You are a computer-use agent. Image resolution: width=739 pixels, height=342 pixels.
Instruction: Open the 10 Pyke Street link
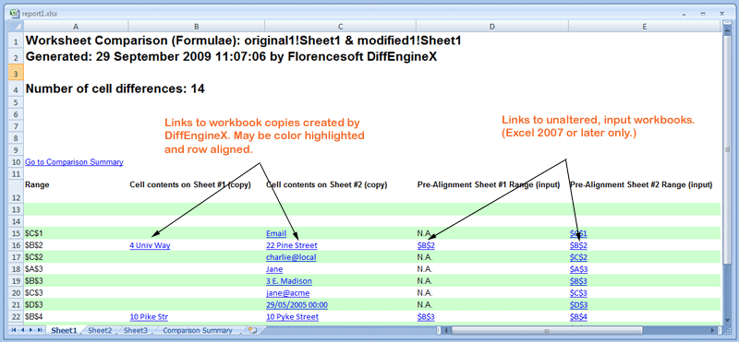(x=292, y=316)
